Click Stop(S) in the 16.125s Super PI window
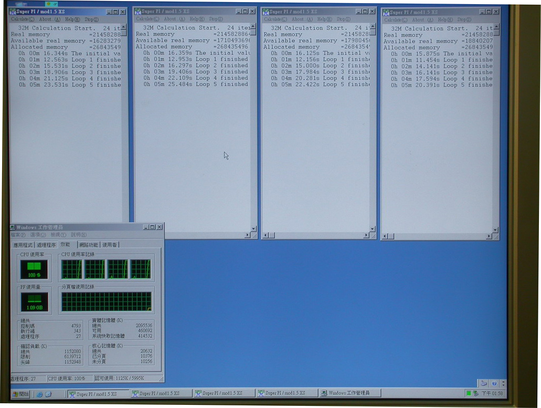This screenshot has height=408, width=541. coord(343,19)
